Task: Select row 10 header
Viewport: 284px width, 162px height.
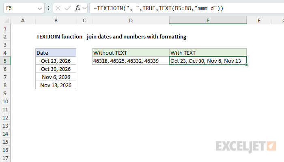Action: pyautogui.click(x=5, y=101)
